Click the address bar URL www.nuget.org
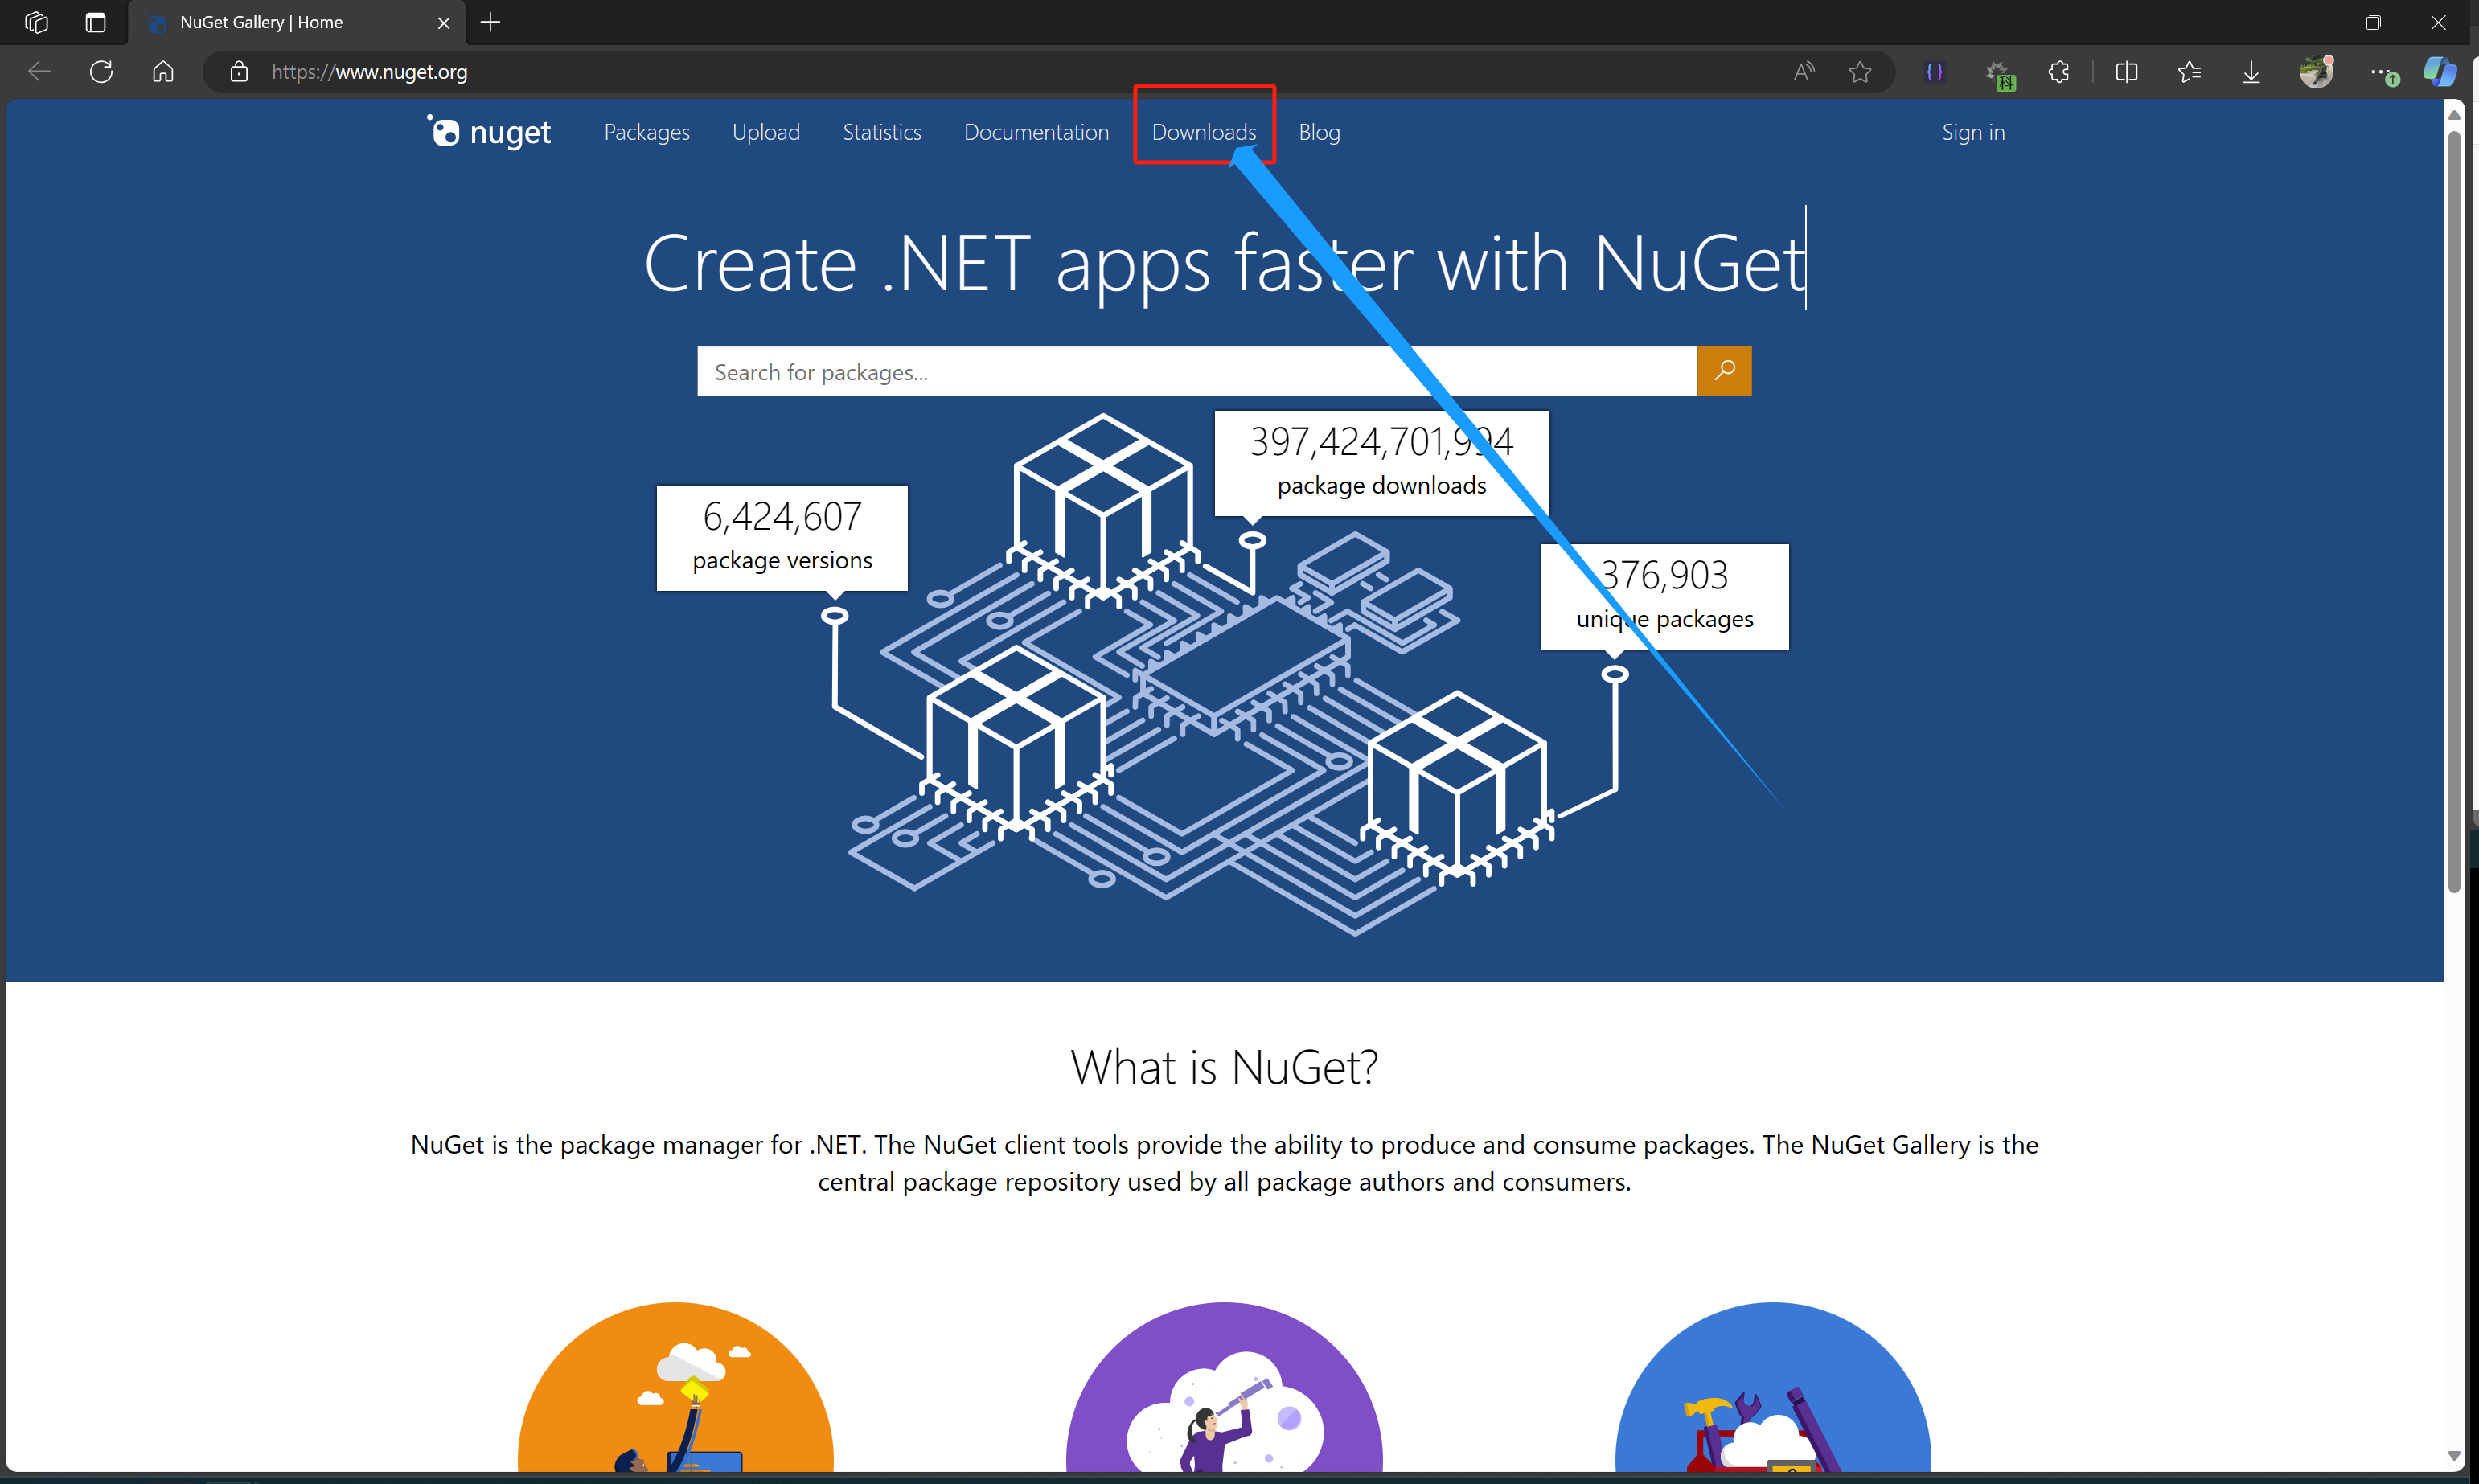Image resolution: width=2479 pixels, height=1484 pixels. tap(369, 72)
